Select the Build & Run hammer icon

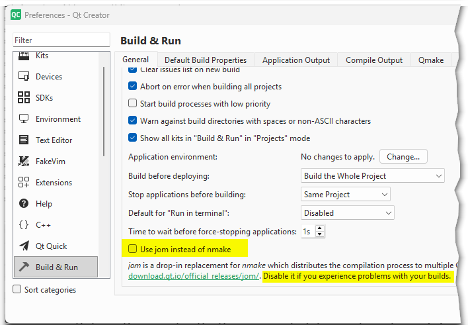pos(24,267)
